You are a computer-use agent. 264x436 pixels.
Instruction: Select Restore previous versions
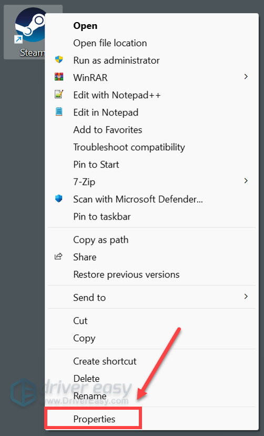(126, 275)
